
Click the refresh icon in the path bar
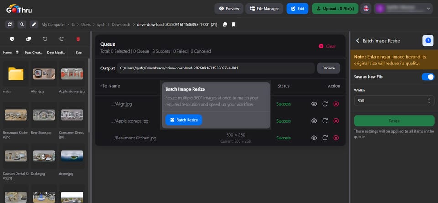(10, 24)
